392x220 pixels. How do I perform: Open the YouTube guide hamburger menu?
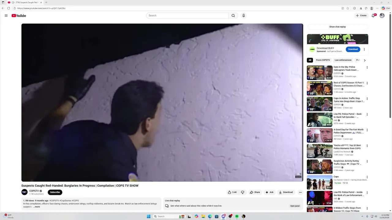(x=6, y=16)
